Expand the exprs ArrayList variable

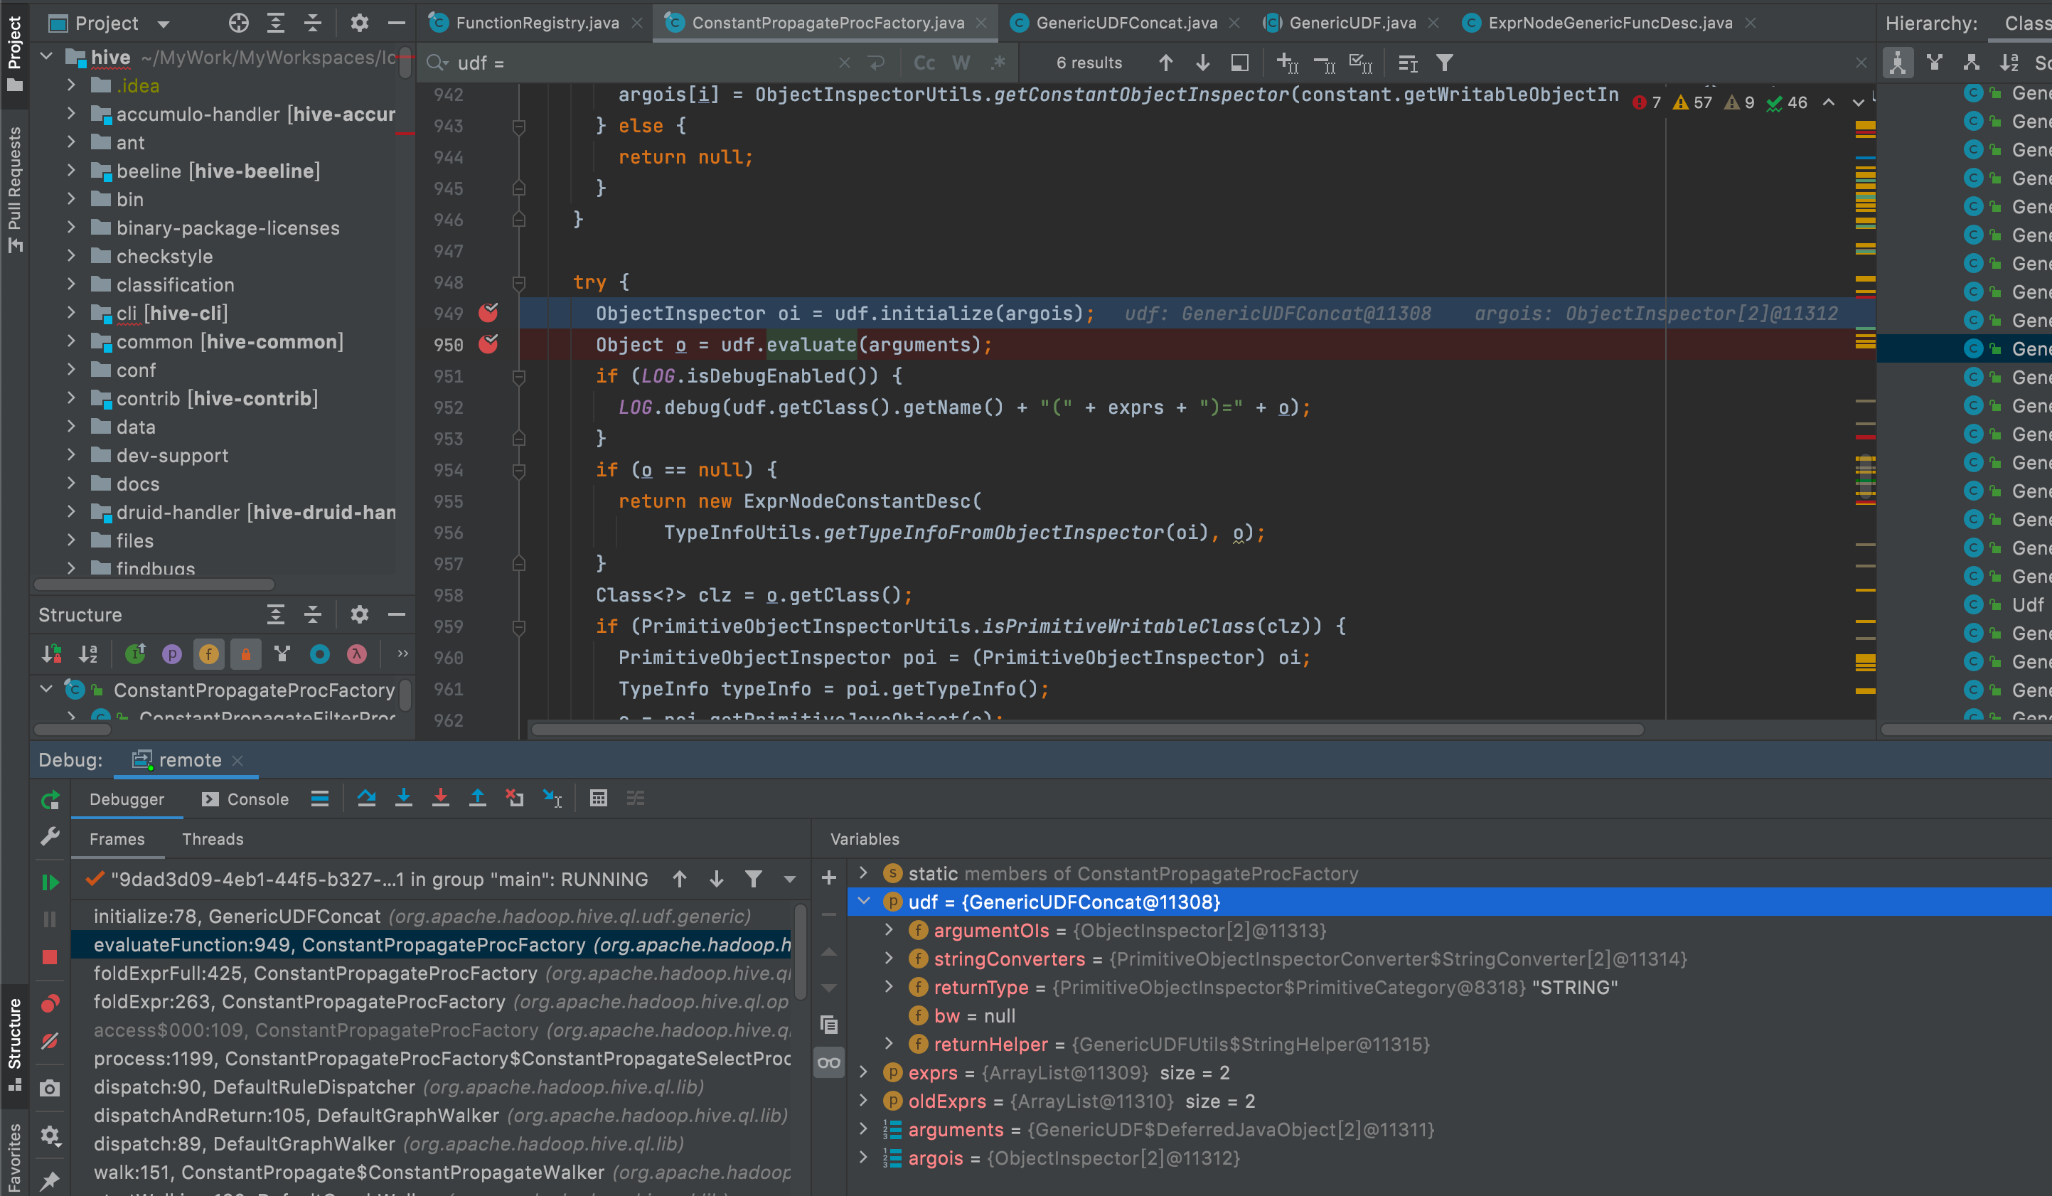tap(864, 1072)
